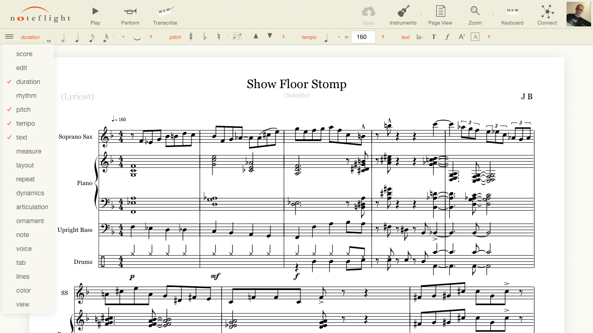The height and width of the screenshot is (333, 593).
Task: Open the tempo note value dropdown
Action: tap(339, 37)
